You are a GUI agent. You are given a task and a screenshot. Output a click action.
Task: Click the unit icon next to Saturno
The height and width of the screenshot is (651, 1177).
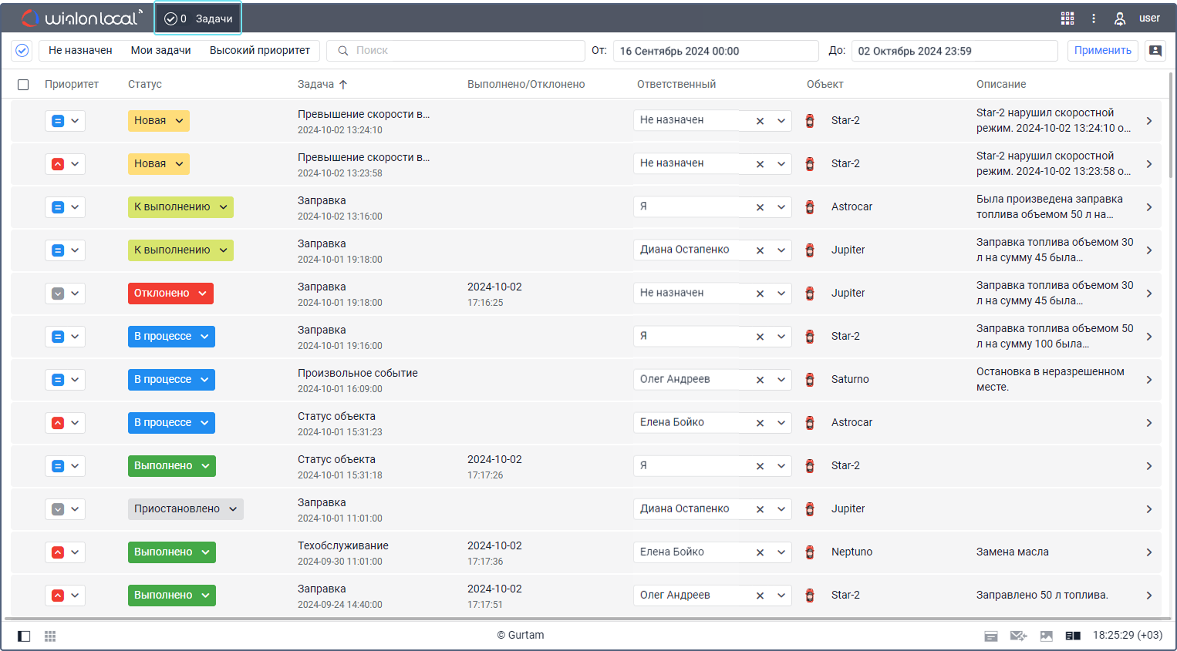pyautogui.click(x=810, y=379)
